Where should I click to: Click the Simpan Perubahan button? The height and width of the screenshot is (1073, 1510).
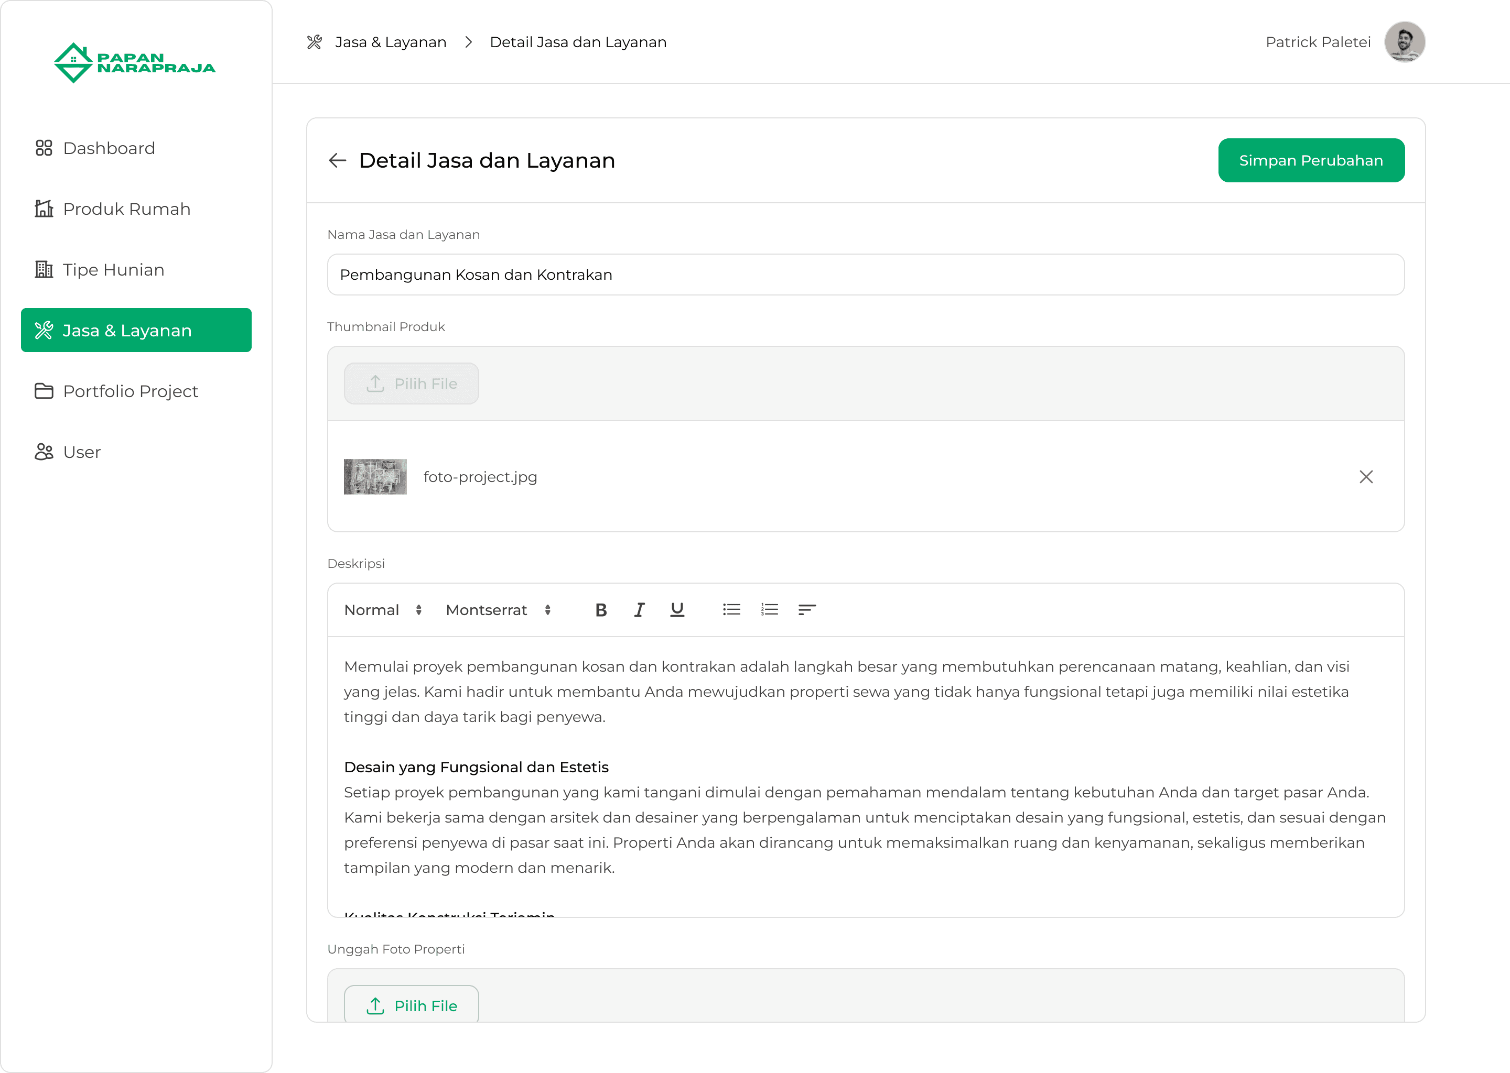[1310, 160]
